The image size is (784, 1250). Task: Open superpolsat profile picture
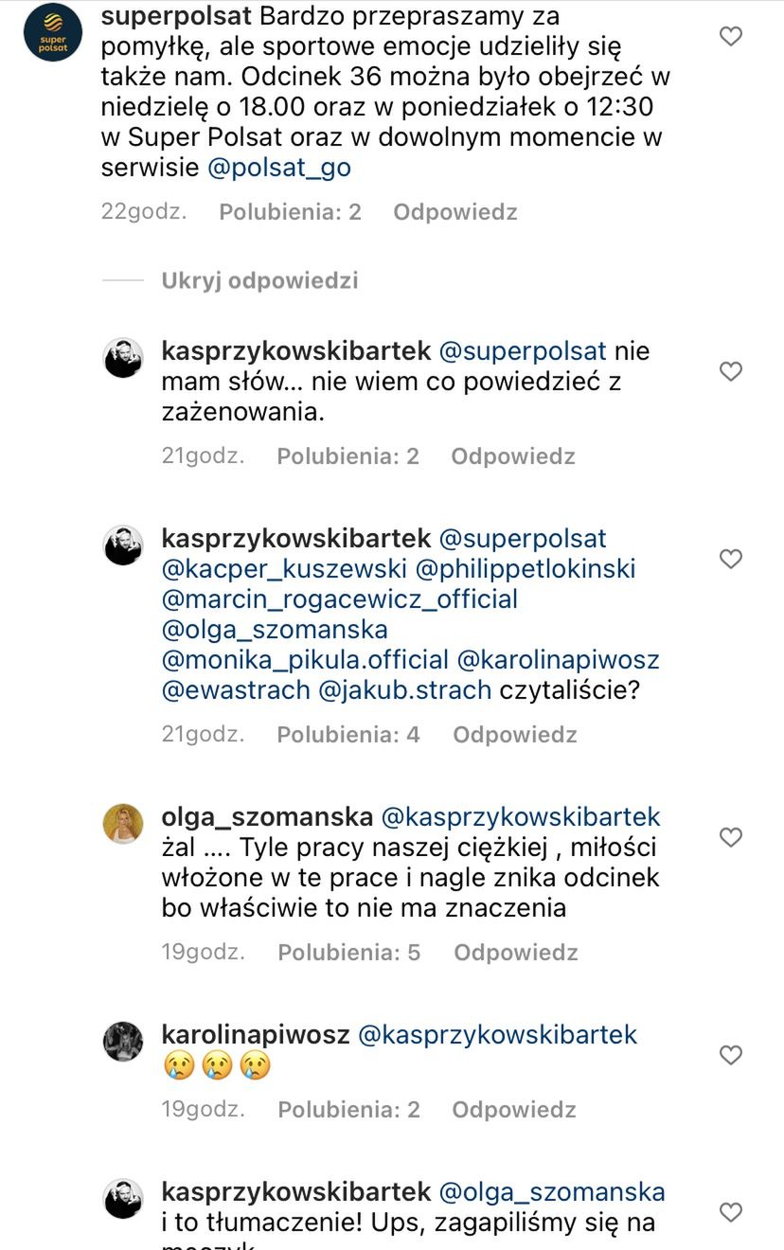pyautogui.click(x=53, y=32)
